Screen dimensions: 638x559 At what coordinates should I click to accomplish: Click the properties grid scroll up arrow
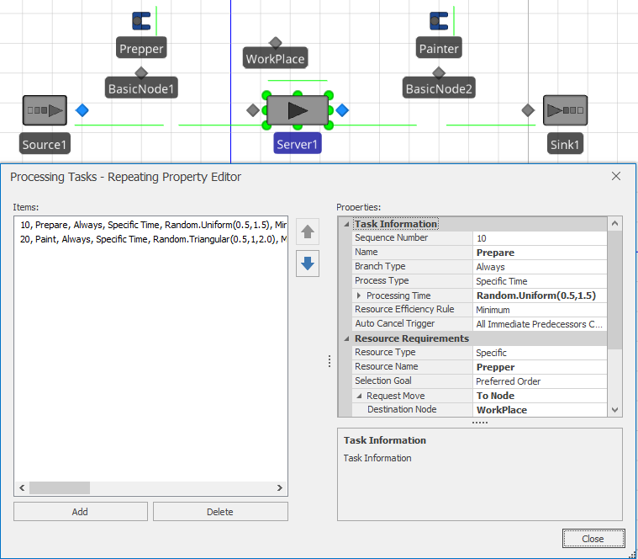click(614, 223)
